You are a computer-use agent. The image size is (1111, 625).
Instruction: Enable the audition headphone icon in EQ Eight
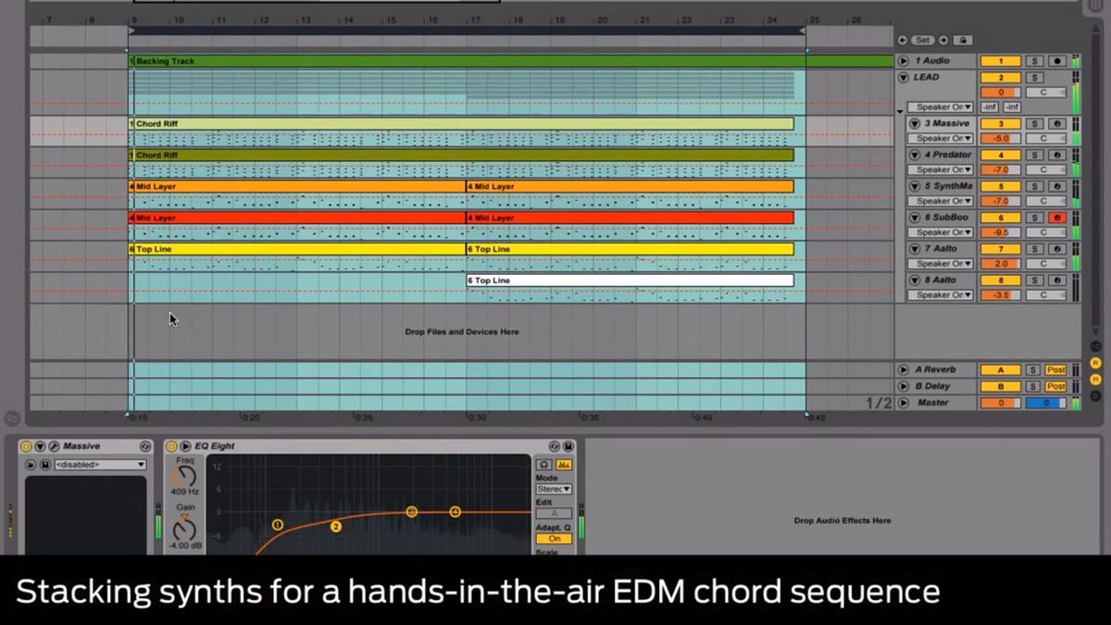coord(543,465)
